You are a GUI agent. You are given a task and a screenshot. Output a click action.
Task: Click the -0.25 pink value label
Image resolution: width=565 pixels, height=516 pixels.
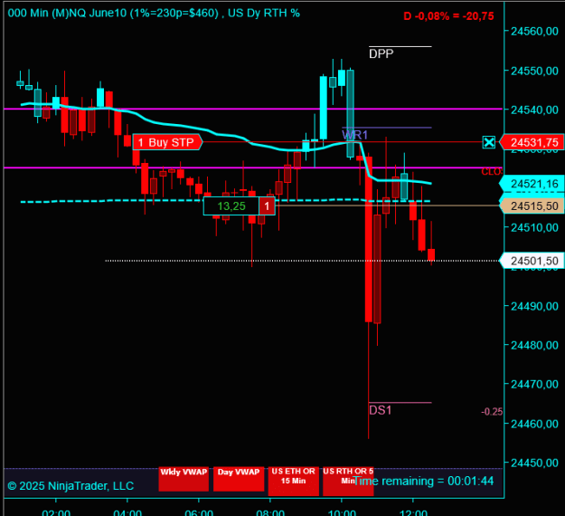click(x=492, y=412)
